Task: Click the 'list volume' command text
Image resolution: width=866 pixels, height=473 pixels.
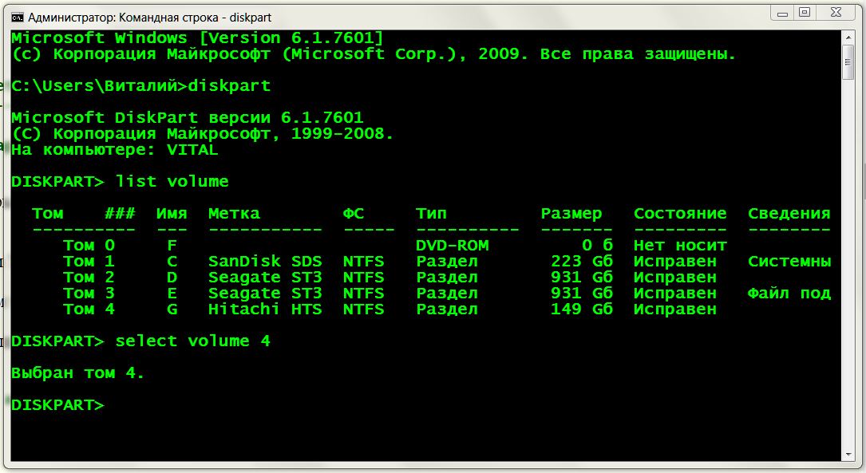Action: point(172,182)
